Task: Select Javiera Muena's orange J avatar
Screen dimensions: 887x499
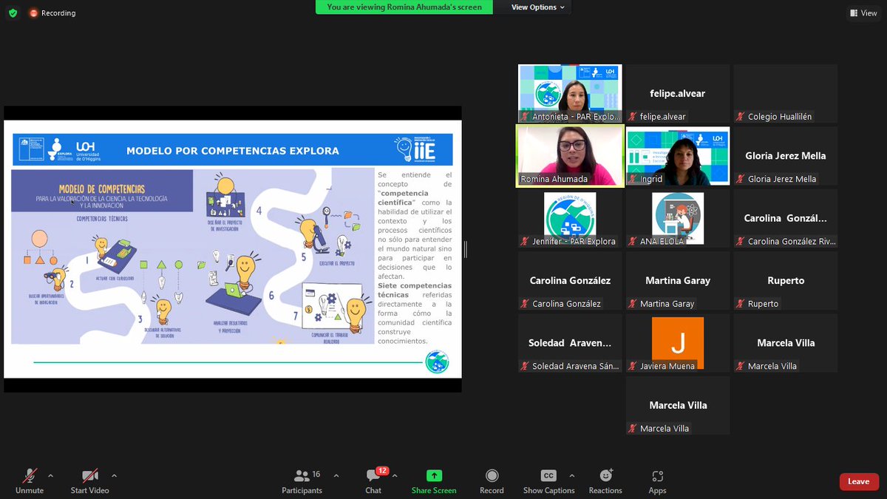Action: pos(678,343)
